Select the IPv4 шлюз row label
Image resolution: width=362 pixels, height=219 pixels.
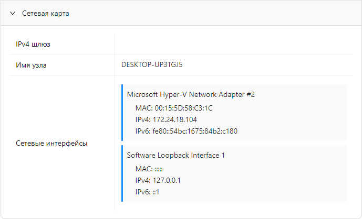point(33,44)
